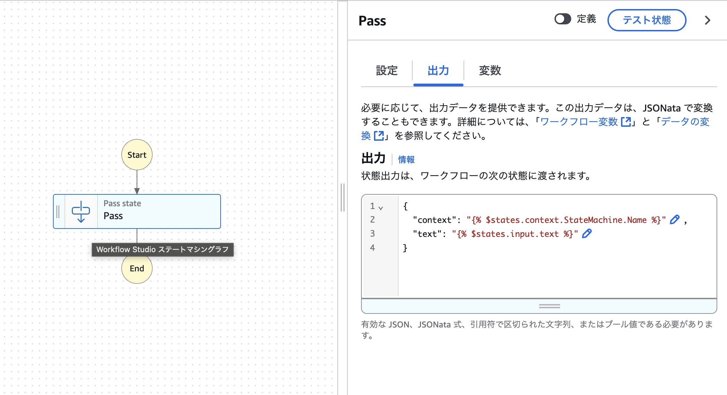The image size is (727, 395).
Task: Edit the "context" value using its pencil icon
Action: pyautogui.click(x=675, y=219)
